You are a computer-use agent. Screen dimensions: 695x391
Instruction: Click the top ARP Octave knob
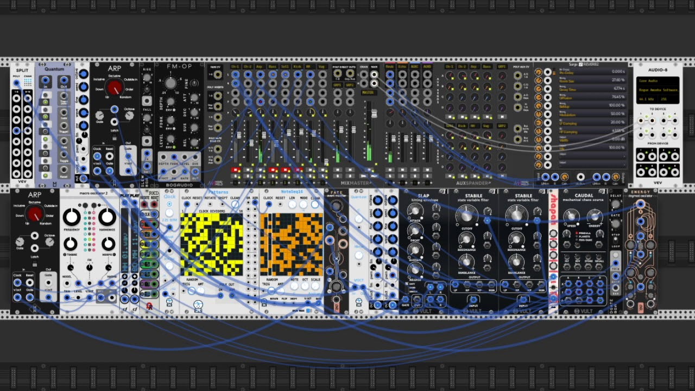129,115
